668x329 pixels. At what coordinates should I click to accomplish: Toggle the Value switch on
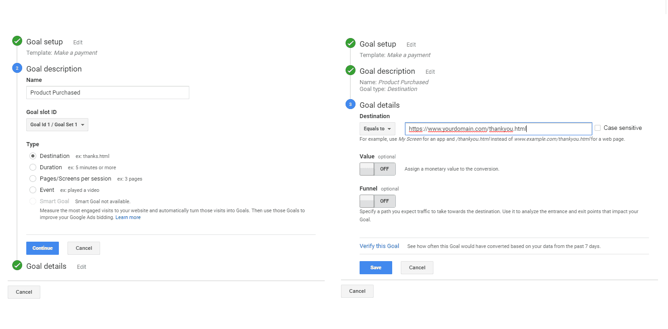pos(377,169)
